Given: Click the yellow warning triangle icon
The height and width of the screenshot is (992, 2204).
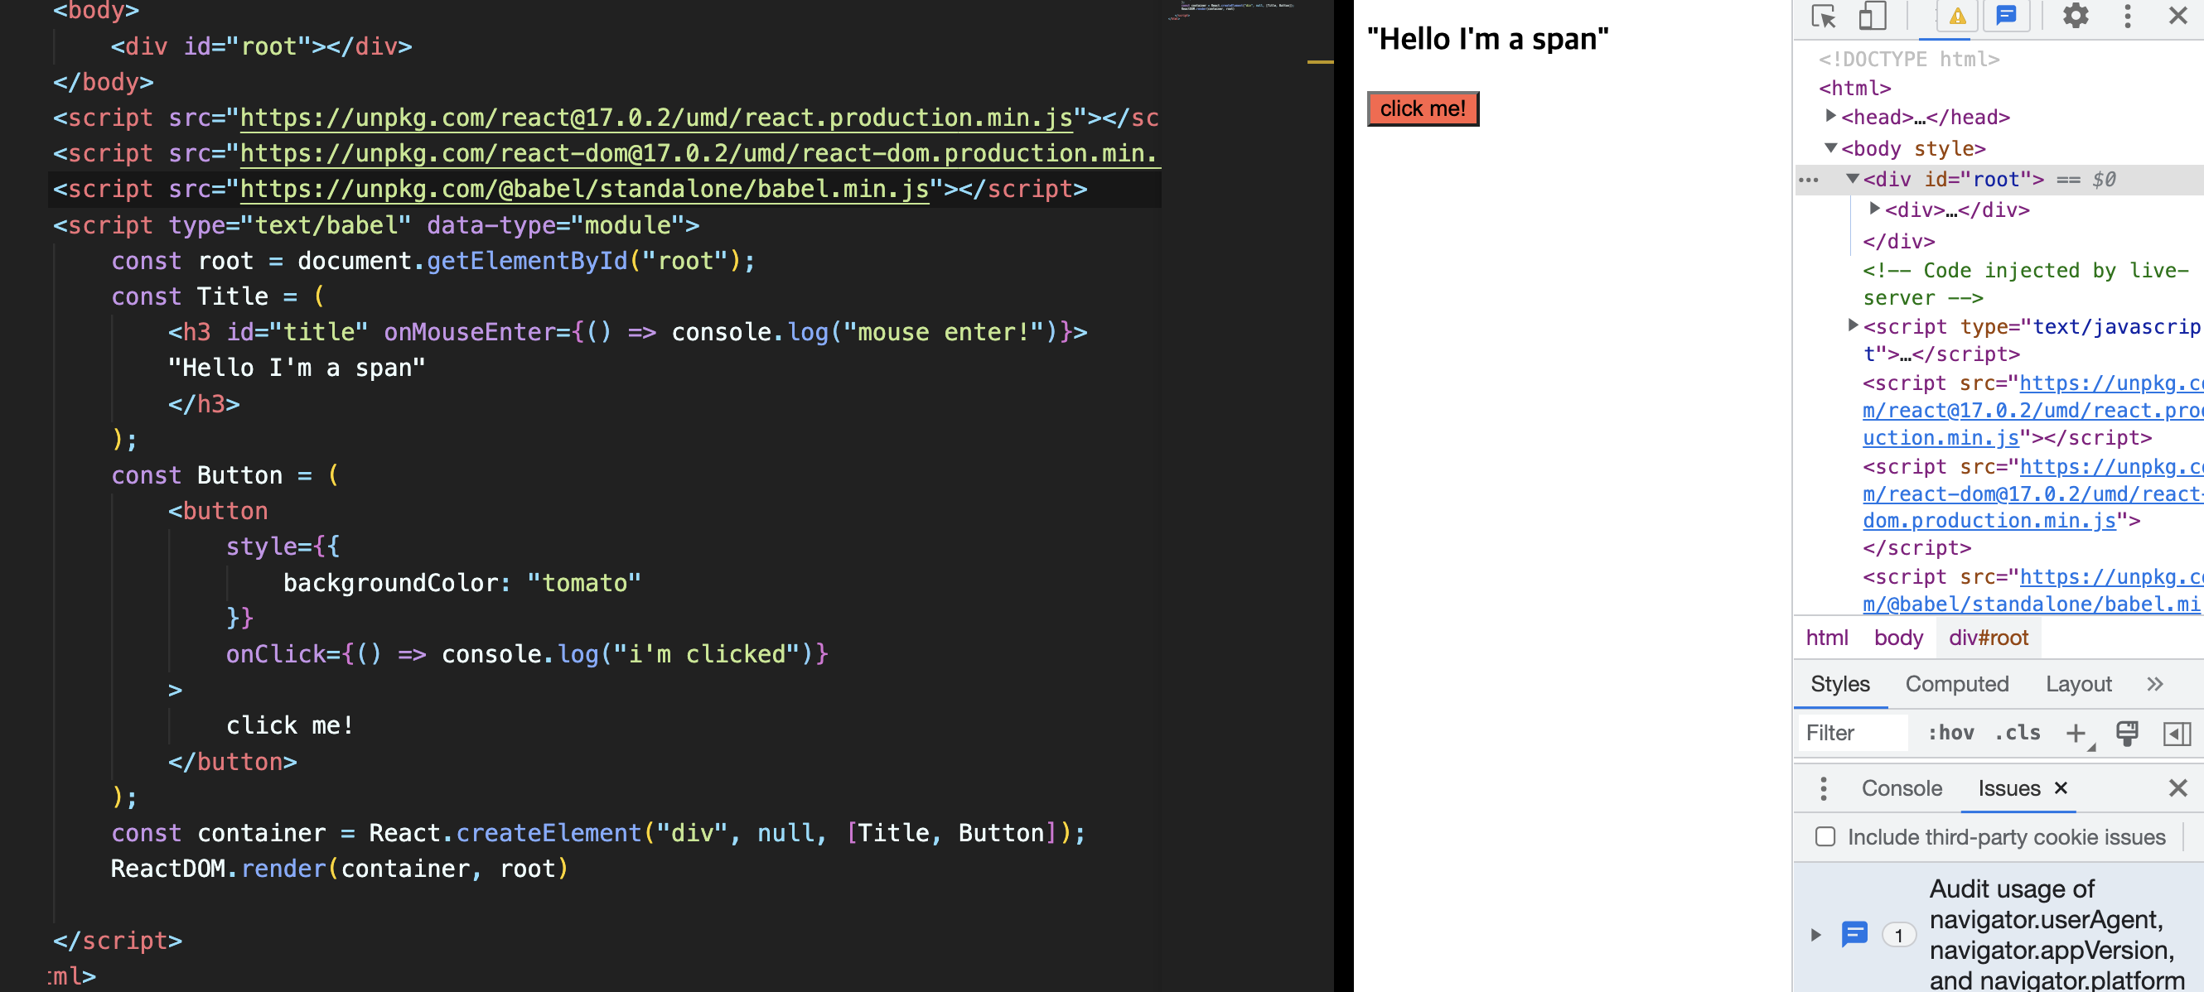Looking at the screenshot, I should (x=1958, y=17).
